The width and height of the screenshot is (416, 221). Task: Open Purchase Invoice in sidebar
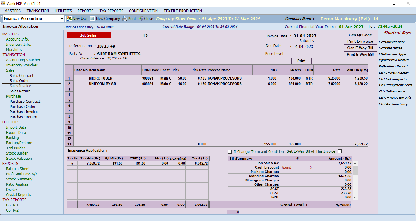click(x=24, y=112)
